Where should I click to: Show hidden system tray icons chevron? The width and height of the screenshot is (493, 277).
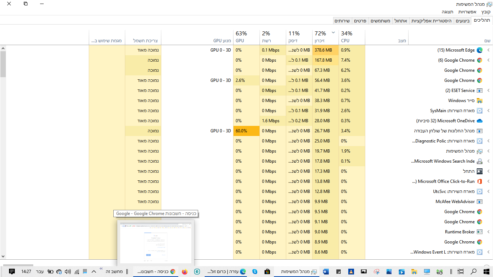click(94, 272)
